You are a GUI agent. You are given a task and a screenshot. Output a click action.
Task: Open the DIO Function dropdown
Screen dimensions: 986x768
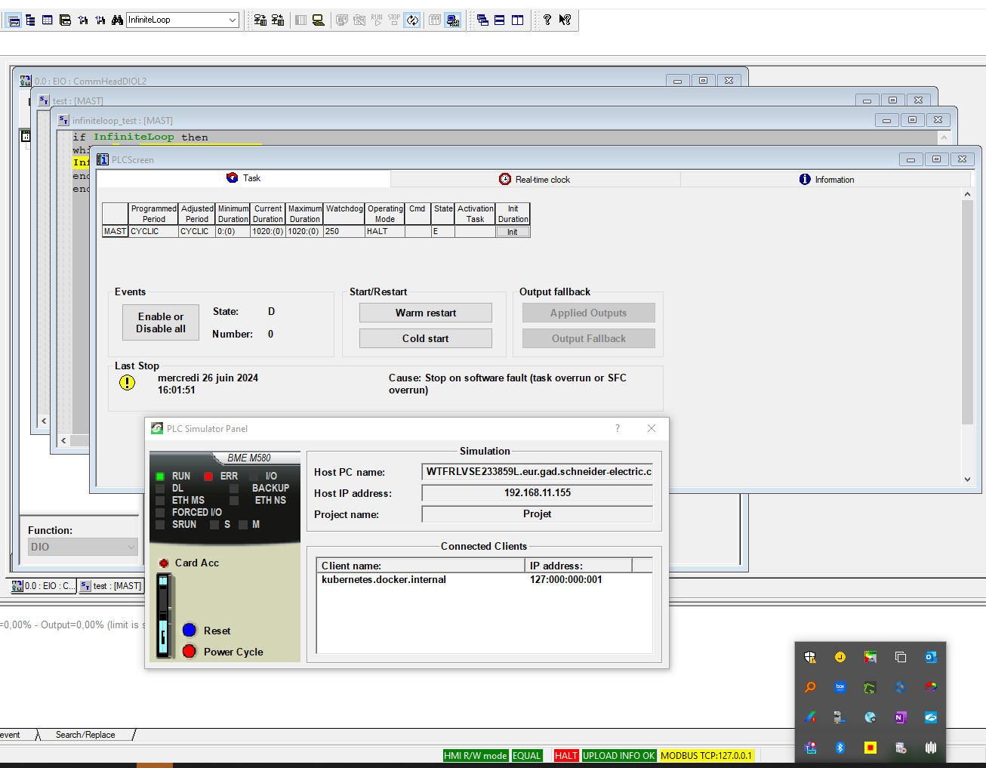click(x=83, y=547)
